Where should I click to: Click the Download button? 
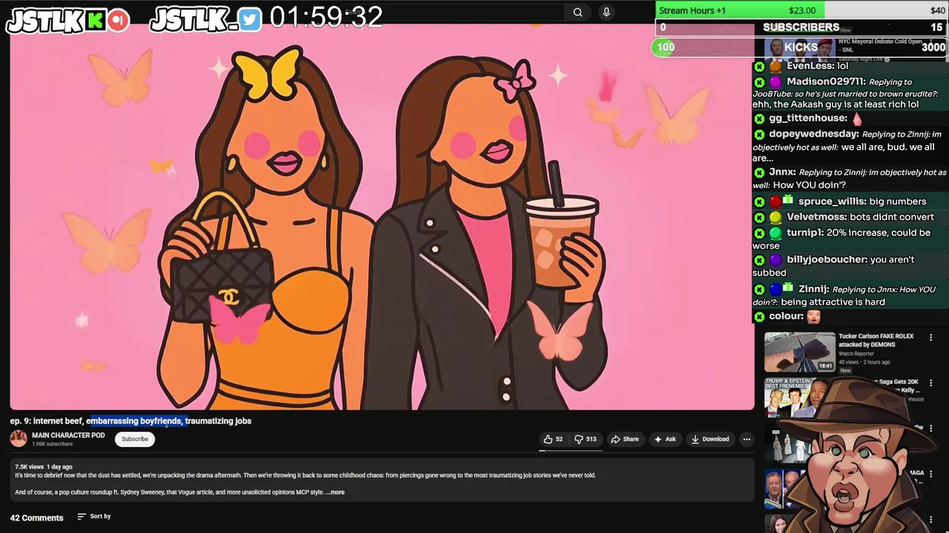tap(710, 439)
